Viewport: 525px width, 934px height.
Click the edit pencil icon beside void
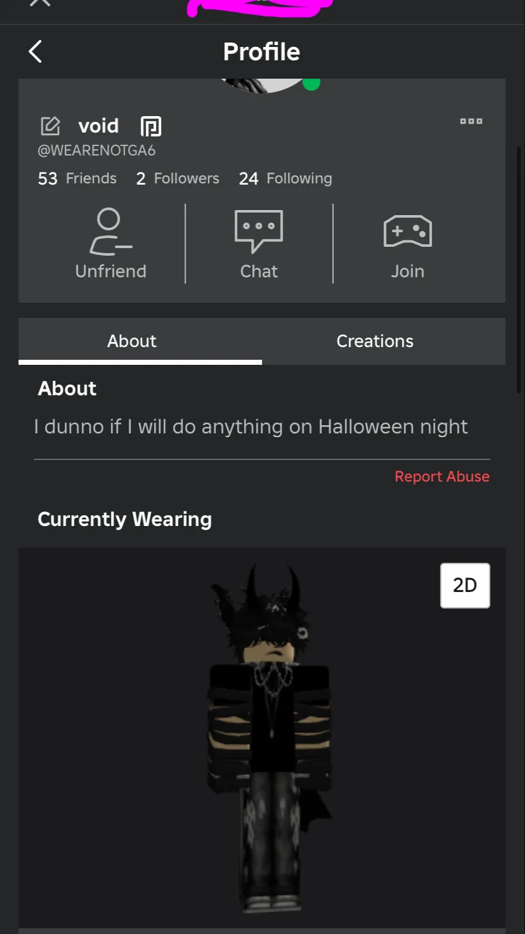[50, 126]
